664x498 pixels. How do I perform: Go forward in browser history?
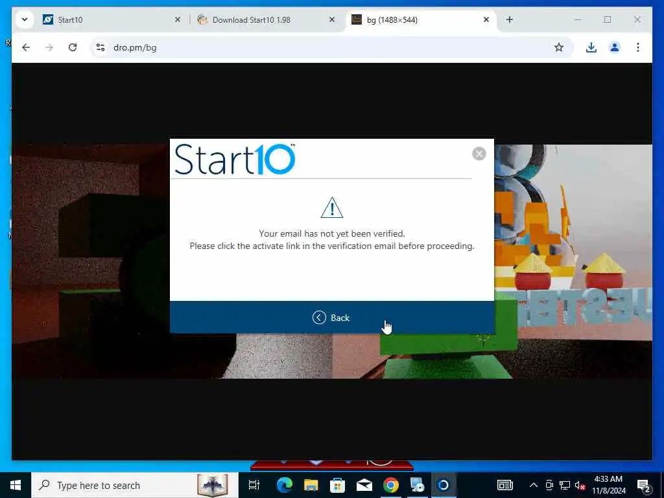point(49,47)
